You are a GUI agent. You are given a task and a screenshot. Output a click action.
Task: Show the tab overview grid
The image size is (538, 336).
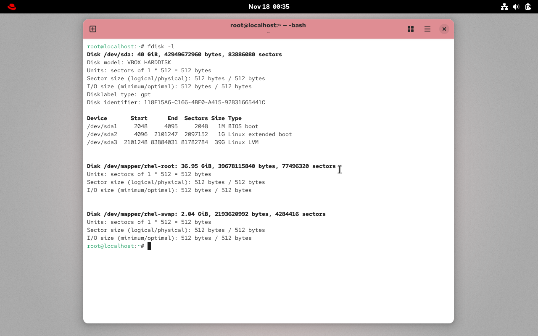click(x=411, y=29)
